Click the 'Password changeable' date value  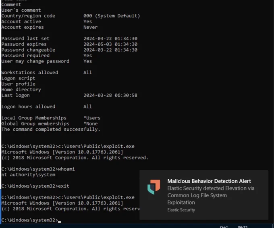point(110,50)
